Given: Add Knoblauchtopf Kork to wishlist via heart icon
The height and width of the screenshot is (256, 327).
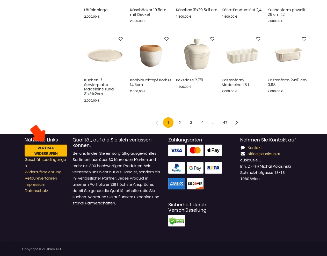Looking at the screenshot, I should [166, 39].
